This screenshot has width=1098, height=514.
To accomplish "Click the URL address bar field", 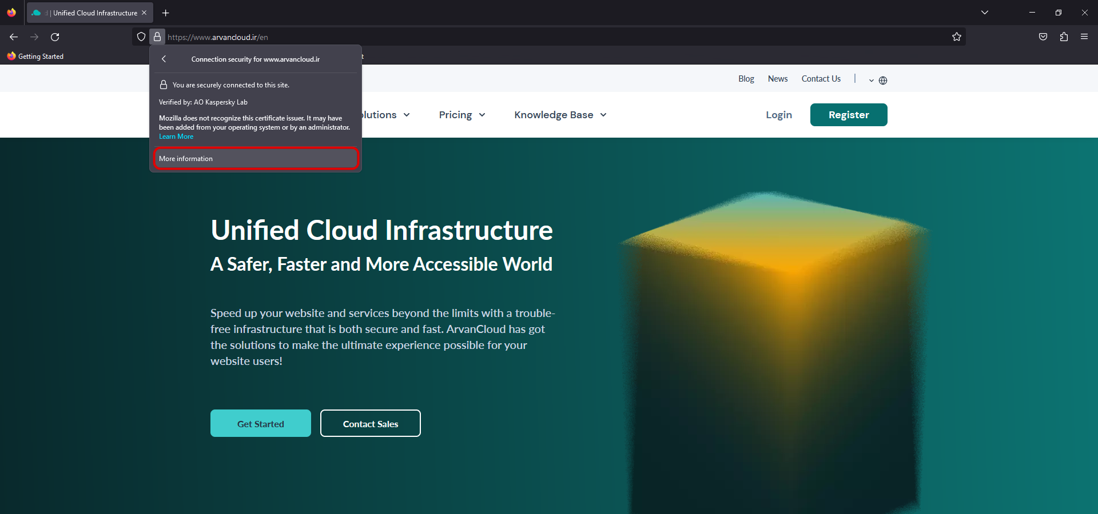I will coord(515,37).
